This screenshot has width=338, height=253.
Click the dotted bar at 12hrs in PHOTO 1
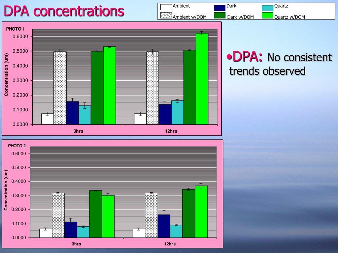[x=152, y=88]
